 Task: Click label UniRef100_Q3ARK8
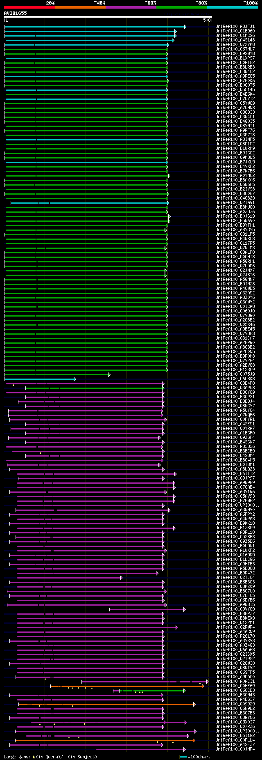(x=235, y=388)
